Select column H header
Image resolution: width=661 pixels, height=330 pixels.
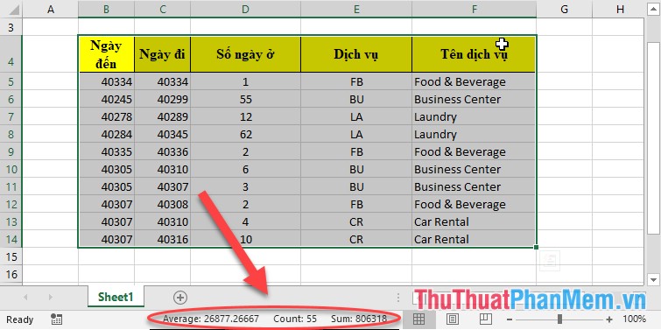click(620, 10)
